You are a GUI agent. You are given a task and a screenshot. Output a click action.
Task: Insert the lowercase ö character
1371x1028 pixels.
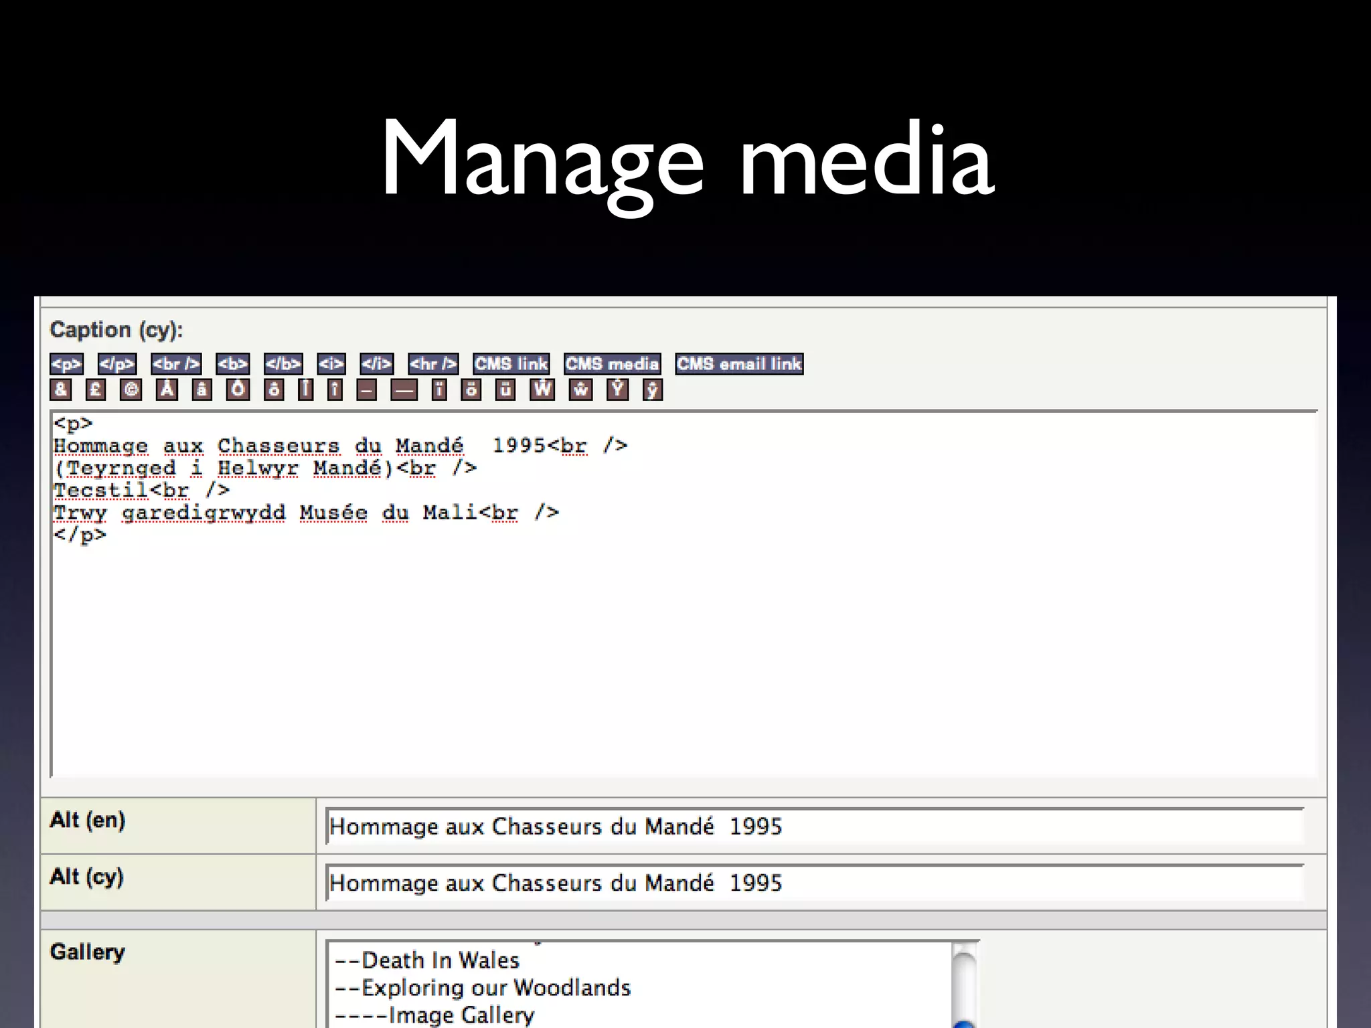[471, 390]
